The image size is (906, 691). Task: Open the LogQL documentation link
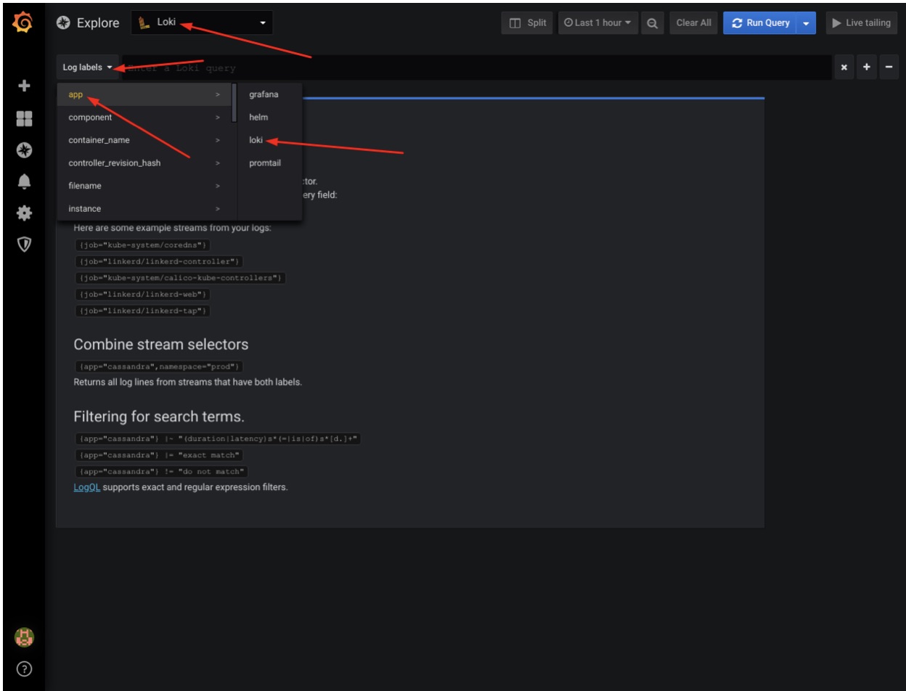[87, 487]
